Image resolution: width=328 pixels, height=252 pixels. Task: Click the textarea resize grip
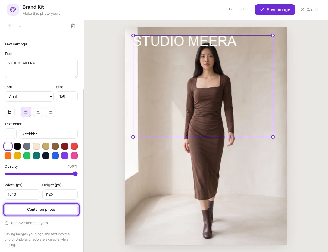(76, 76)
